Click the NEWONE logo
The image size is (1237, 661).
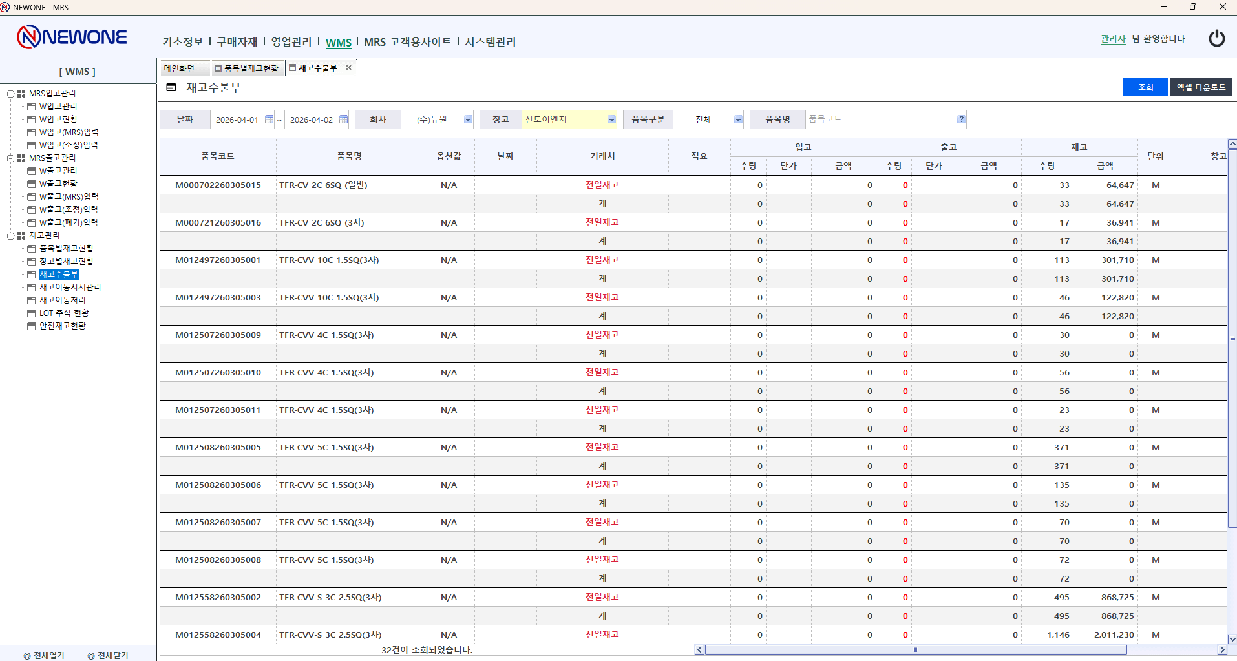click(x=72, y=37)
